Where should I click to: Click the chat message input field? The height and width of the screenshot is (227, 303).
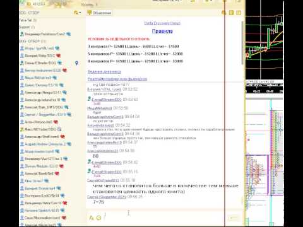tap(164, 218)
